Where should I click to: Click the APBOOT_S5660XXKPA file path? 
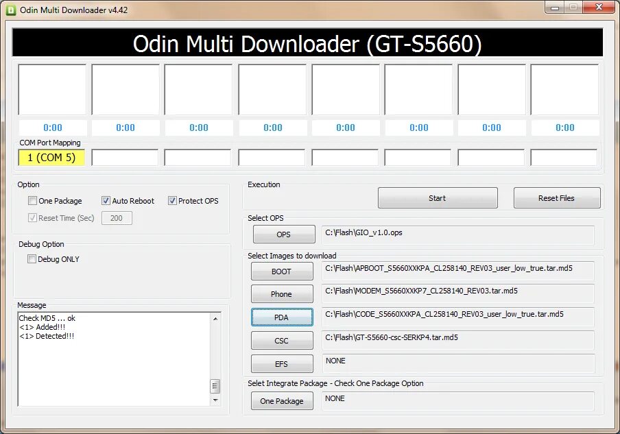tap(458, 271)
